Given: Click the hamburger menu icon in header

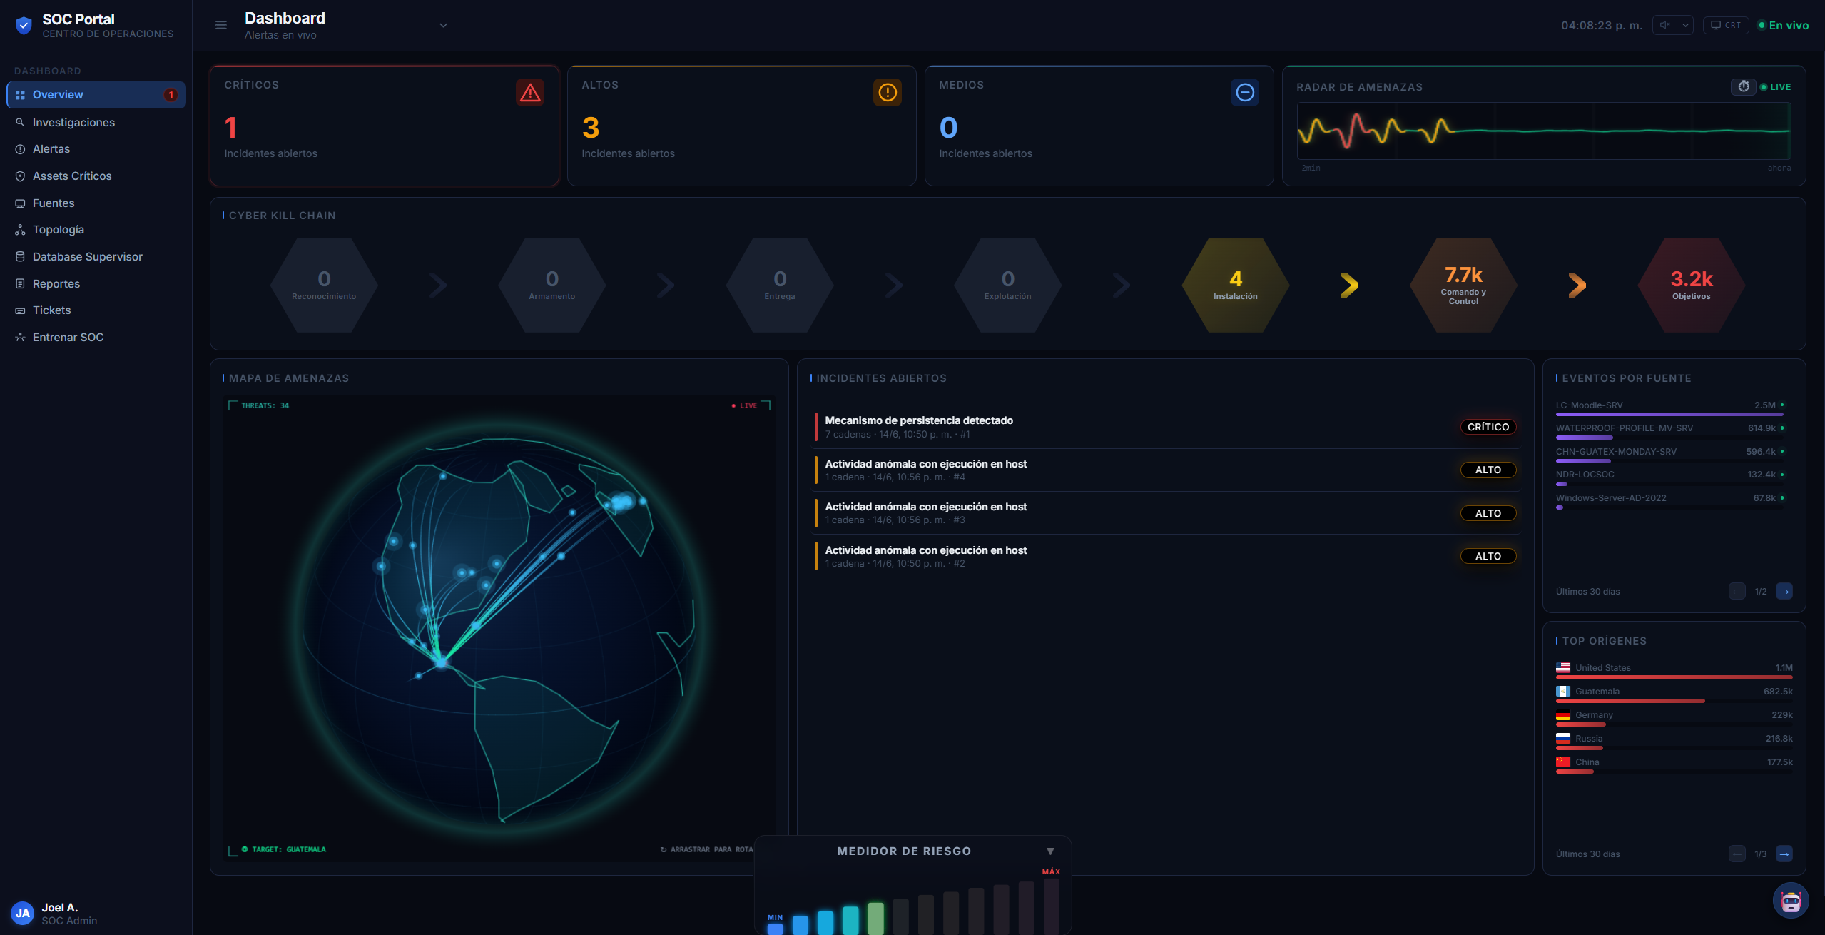Looking at the screenshot, I should click(221, 25).
